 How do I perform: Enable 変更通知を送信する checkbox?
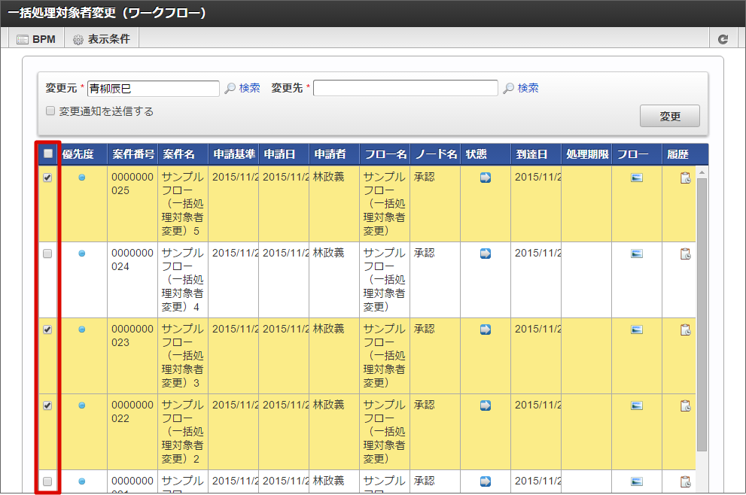pos(51,111)
